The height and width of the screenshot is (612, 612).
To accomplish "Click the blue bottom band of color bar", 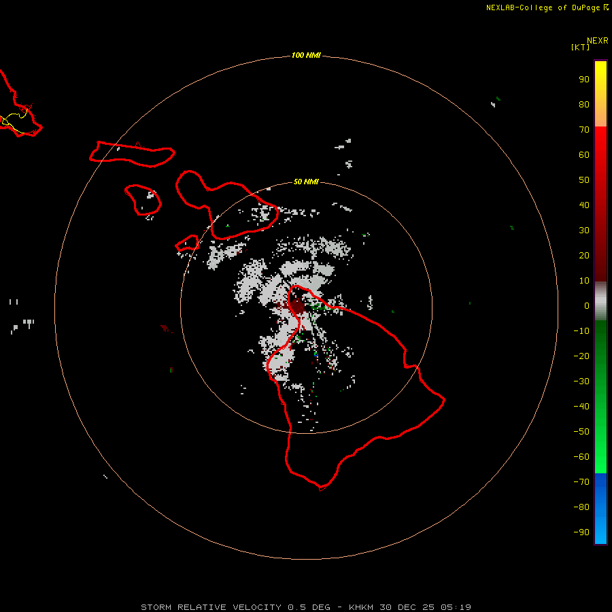I will tap(600, 509).
